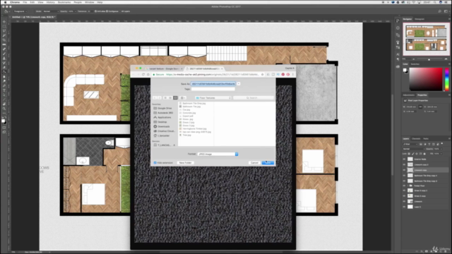Select the Blur tool
The height and width of the screenshot is (254, 452).
click(4, 77)
